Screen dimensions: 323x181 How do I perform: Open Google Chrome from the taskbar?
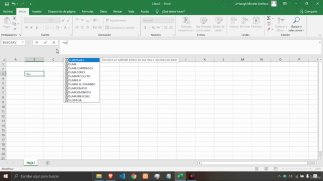coord(134,176)
